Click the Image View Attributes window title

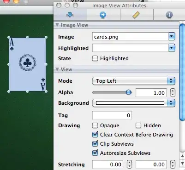[x=119, y=6]
